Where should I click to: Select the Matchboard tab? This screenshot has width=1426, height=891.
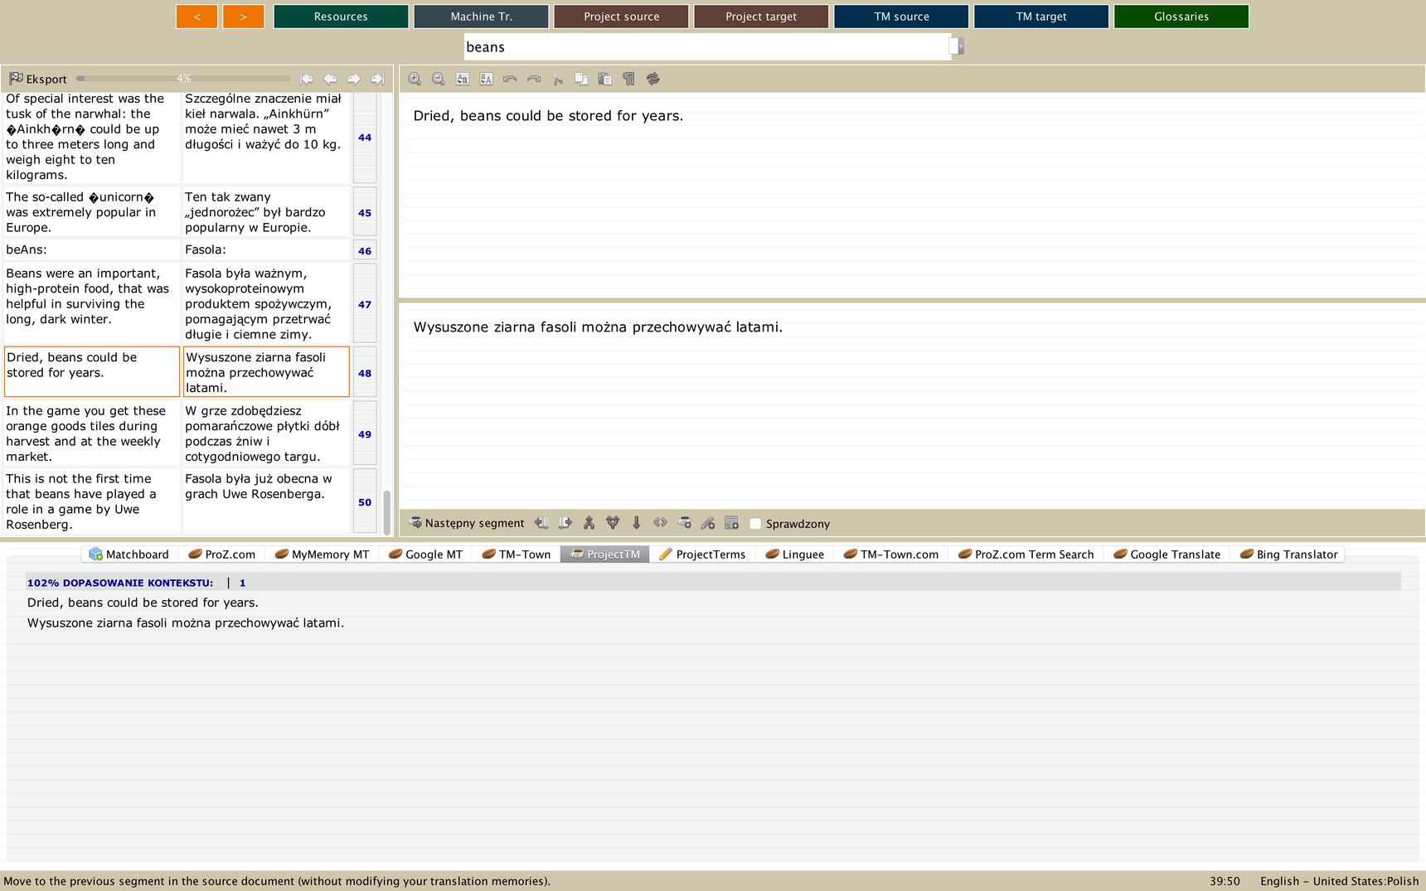pos(129,554)
